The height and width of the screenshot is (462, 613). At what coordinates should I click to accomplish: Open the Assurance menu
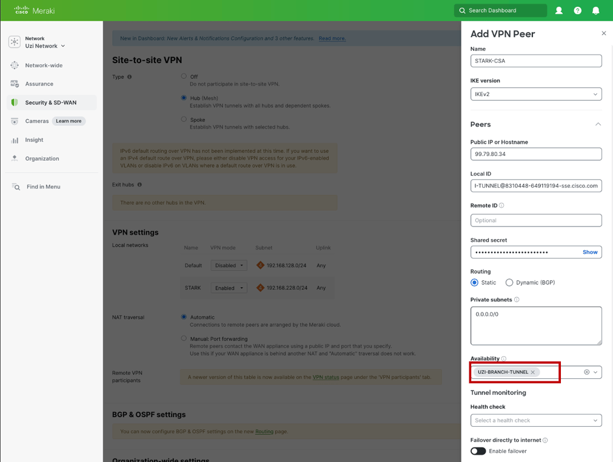click(39, 84)
